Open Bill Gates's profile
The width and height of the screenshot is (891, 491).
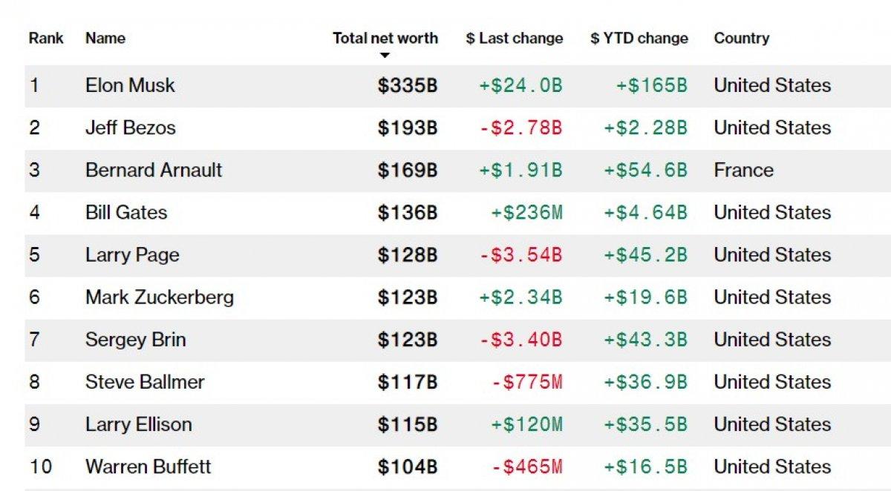(126, 212)
